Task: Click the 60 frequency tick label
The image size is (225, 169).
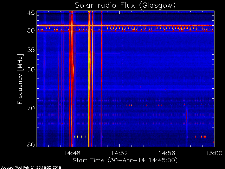Action: (31, 69)
